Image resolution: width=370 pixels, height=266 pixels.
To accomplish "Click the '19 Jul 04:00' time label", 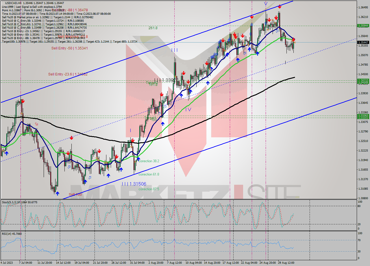I will pyautogui.click(x=82, y=263).
